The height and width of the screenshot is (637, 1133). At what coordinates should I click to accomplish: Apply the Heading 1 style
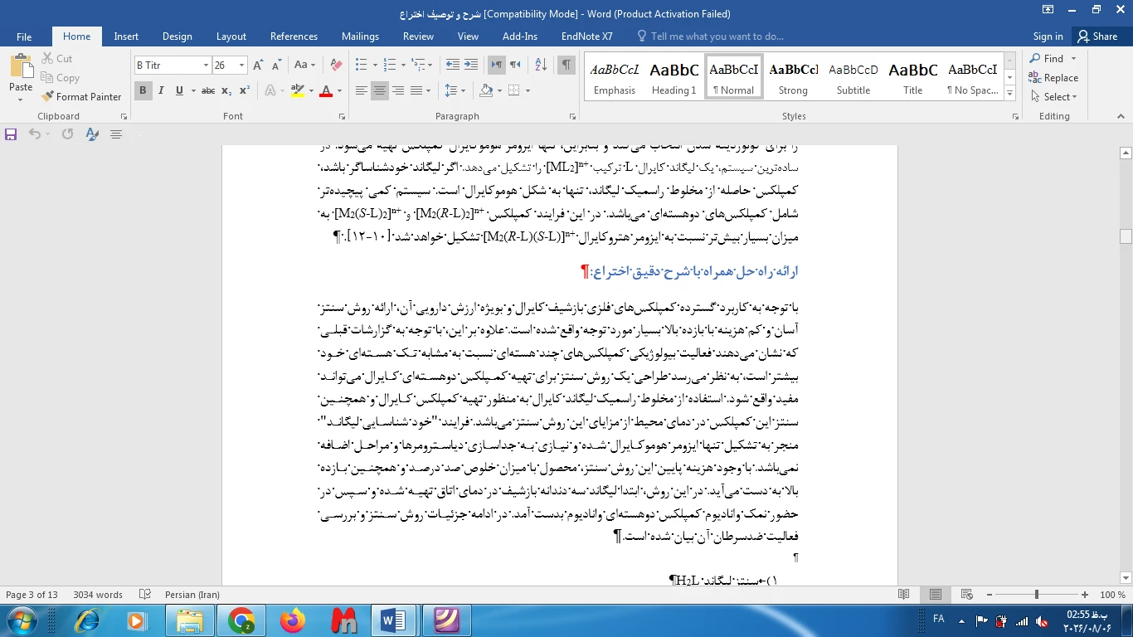pyautogui.click(x=673, y=77)
